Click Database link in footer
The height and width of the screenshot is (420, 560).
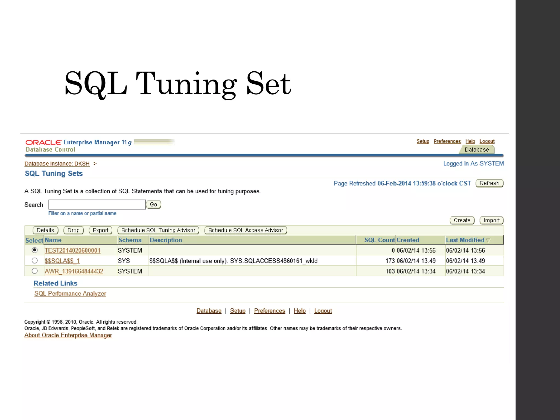[x=209, y=311]
